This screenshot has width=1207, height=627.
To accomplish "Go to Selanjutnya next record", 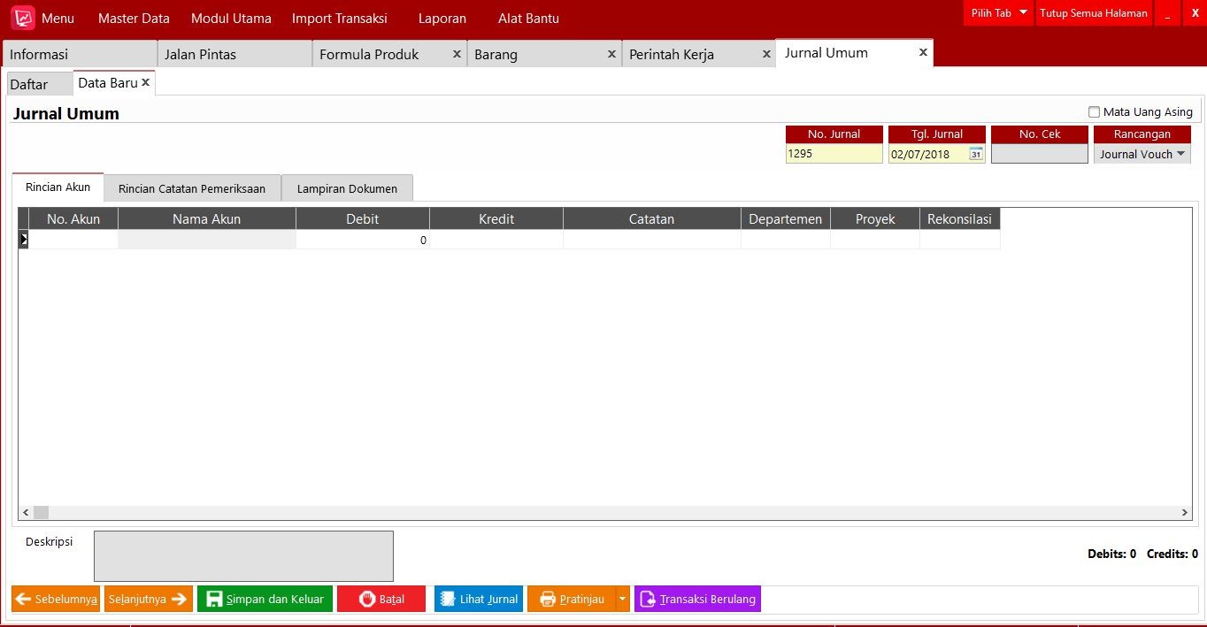I will (x=148, y=599).
